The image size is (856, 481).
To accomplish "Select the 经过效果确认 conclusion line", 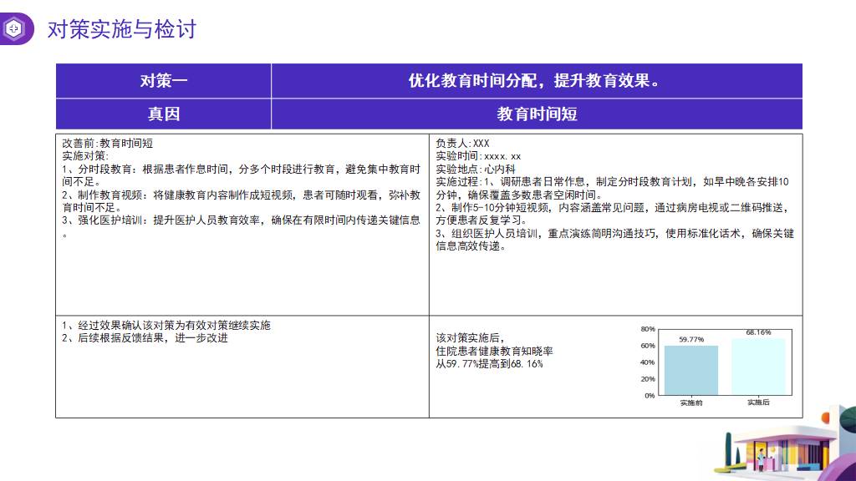I will tap(166, 326).
